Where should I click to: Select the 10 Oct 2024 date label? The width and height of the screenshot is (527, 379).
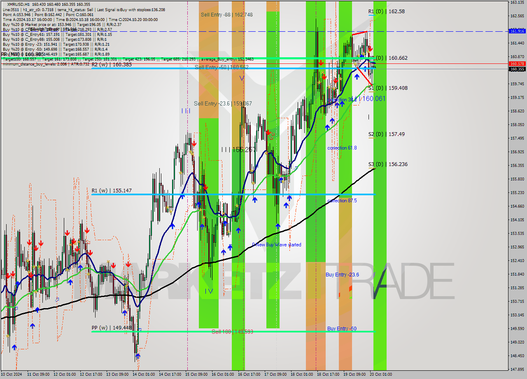pyautogui.click(x=12, y=374)
